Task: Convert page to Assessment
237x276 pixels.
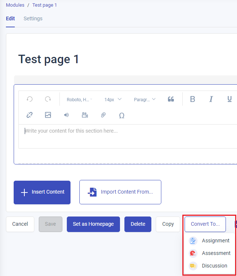Action: click(x=210, y=253)
